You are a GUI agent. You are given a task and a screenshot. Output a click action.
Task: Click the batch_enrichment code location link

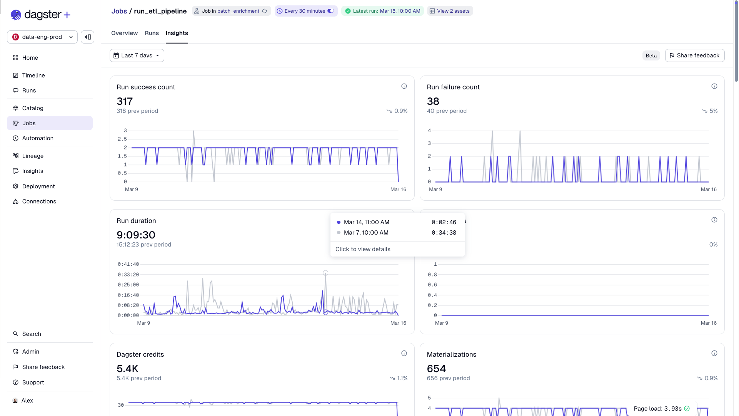[x=238, y=11]
